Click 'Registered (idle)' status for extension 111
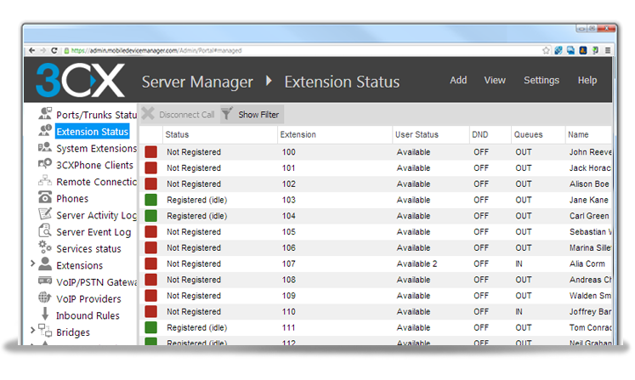The height and width of the screenshot is (380, 635). click(x=197, y=327)
